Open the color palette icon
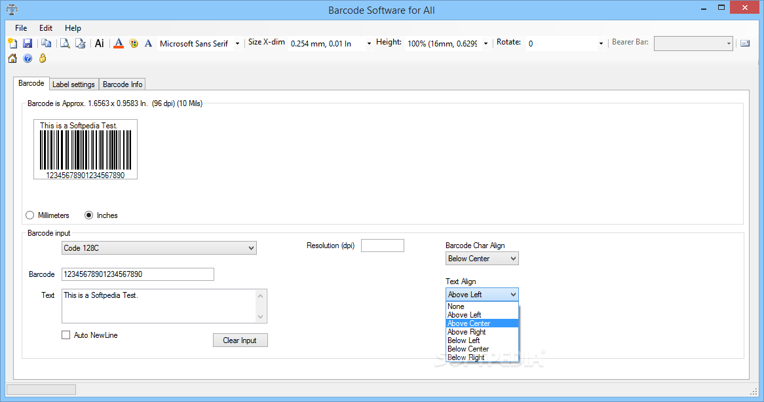The height and width of the screenshot is (402, 764). [134, 43]
